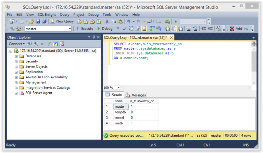Screen dimensions: 263x153
Task: Click the Paste clipboard icon
Action: [x=120, y=21]
